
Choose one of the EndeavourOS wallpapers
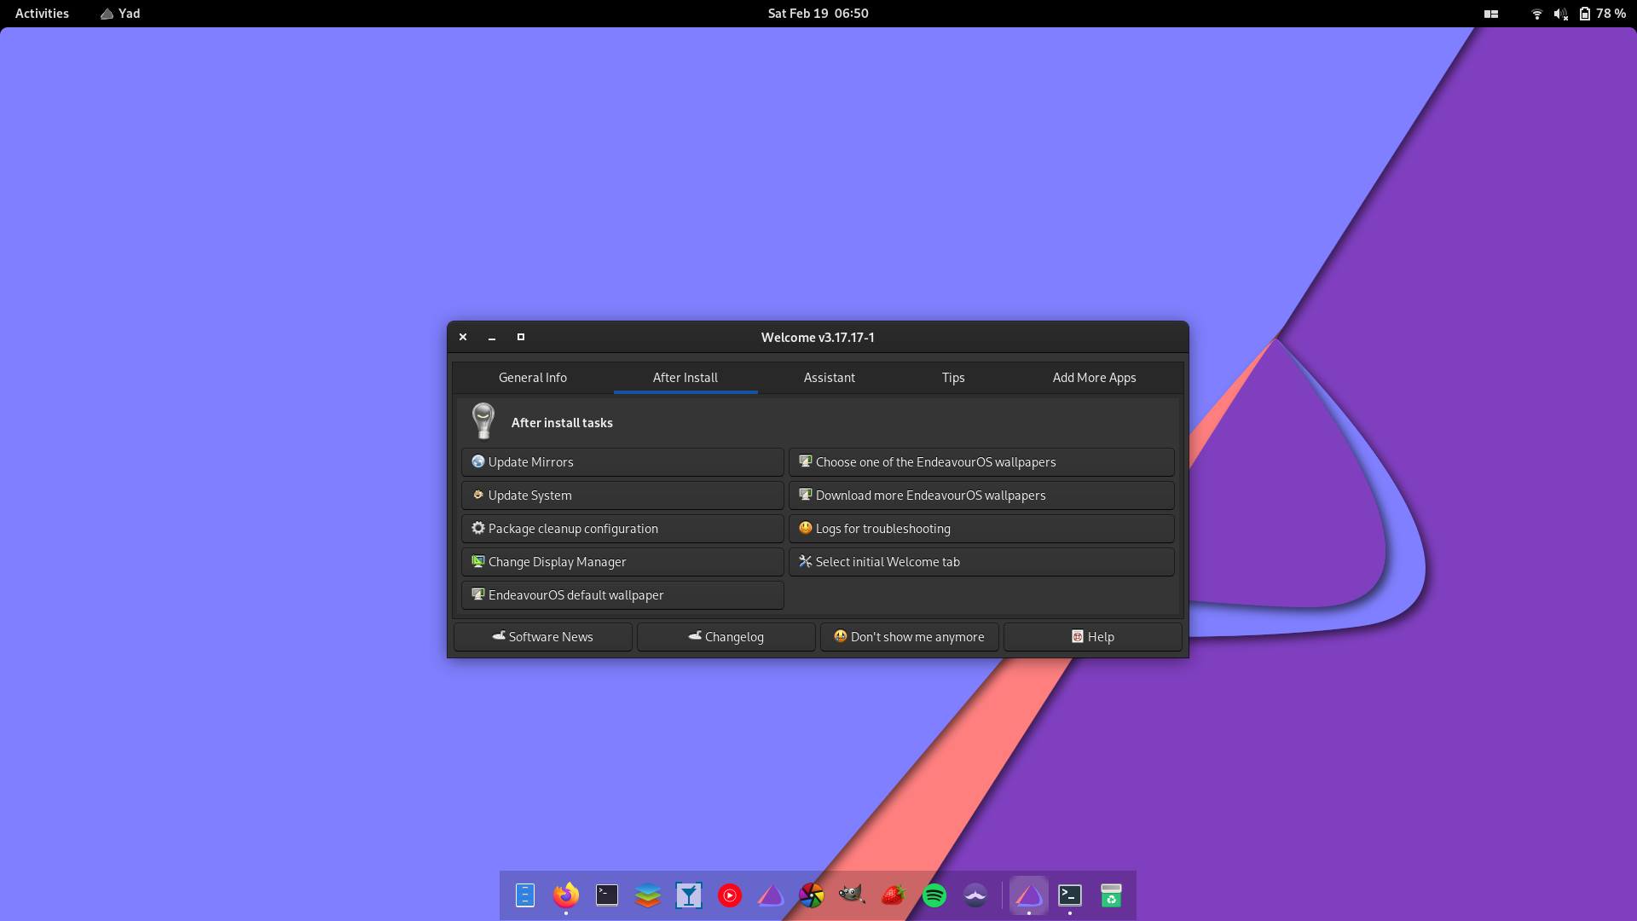[981, 461]
